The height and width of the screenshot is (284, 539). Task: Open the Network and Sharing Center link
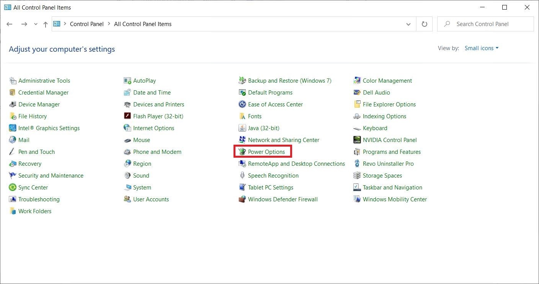(x=284, y=140)
